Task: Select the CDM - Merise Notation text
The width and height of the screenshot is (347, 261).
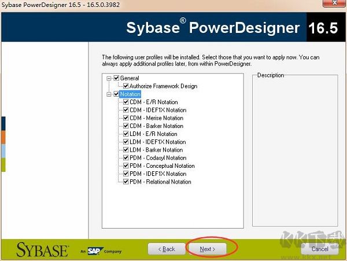Action: (157, 118)
